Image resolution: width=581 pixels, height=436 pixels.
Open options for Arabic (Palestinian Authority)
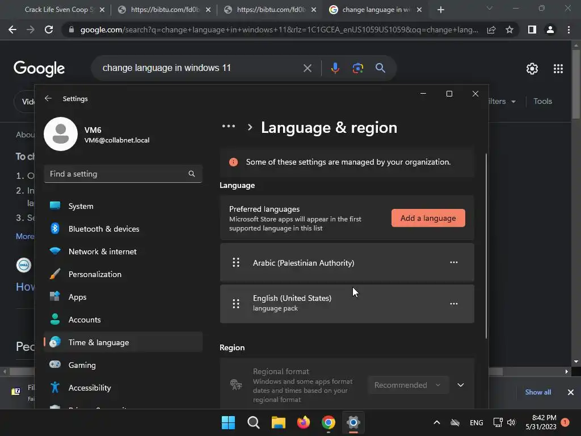click(x=453, y=262)
